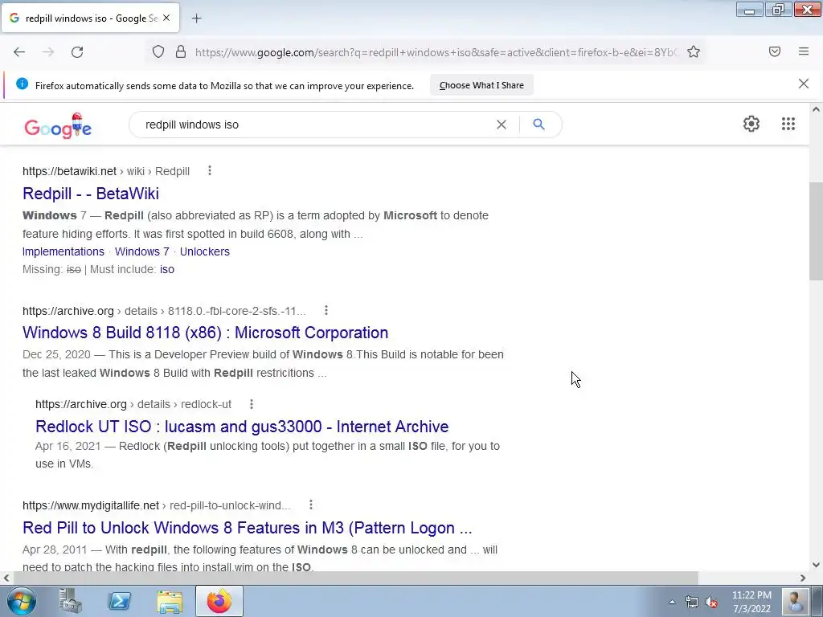
Task: Click the archive.org 8118.0 breadcrumb text
Action: pos(164,311)
